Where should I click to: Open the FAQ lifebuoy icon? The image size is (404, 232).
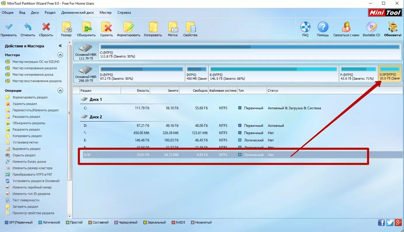point(305,27)
